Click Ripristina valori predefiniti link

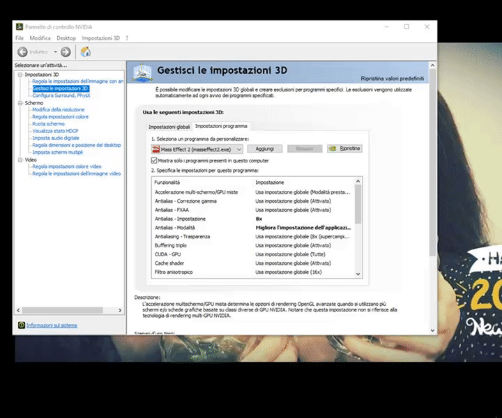(x=392, y=78)
